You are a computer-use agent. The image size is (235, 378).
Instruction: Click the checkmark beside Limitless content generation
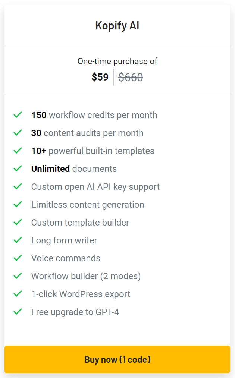click(x=17, y=205)
